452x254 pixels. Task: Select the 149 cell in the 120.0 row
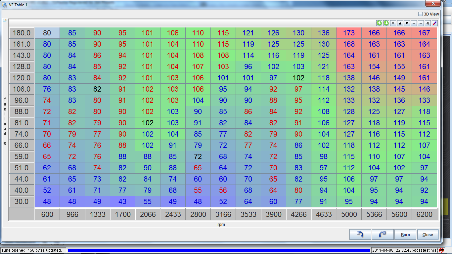tap(399, 78)
